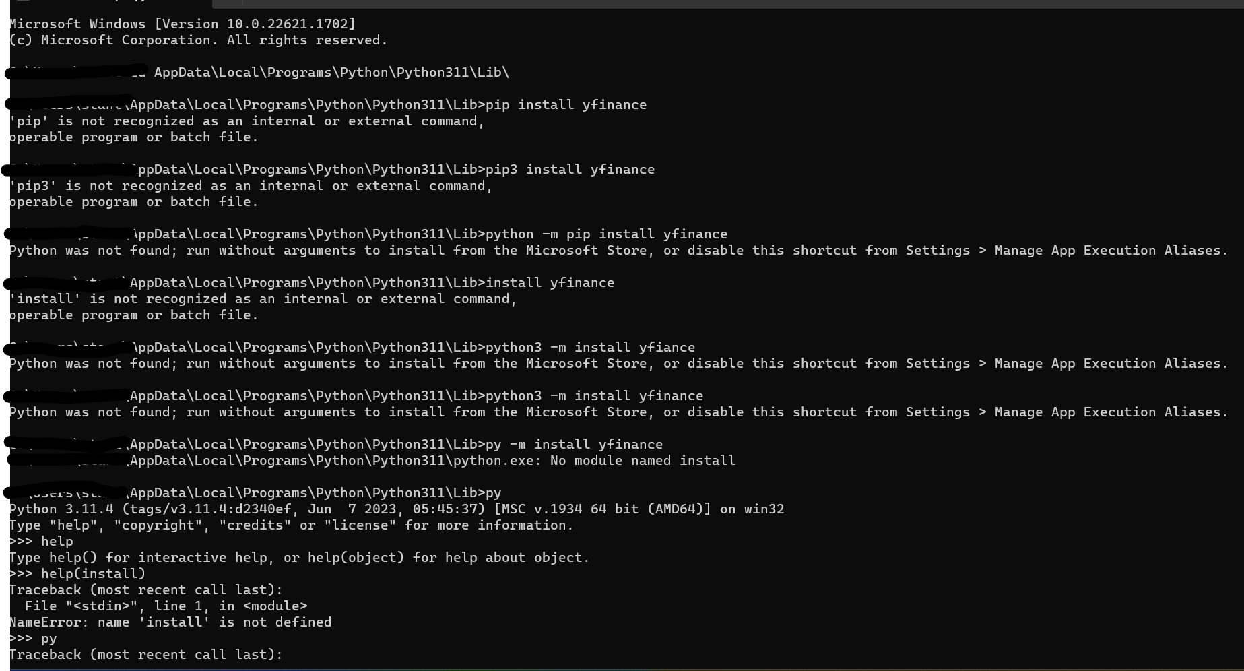Click the 'pip3' is not recognized error
1244x671 pixels.
pyautogui.click(x=251, y=186)
